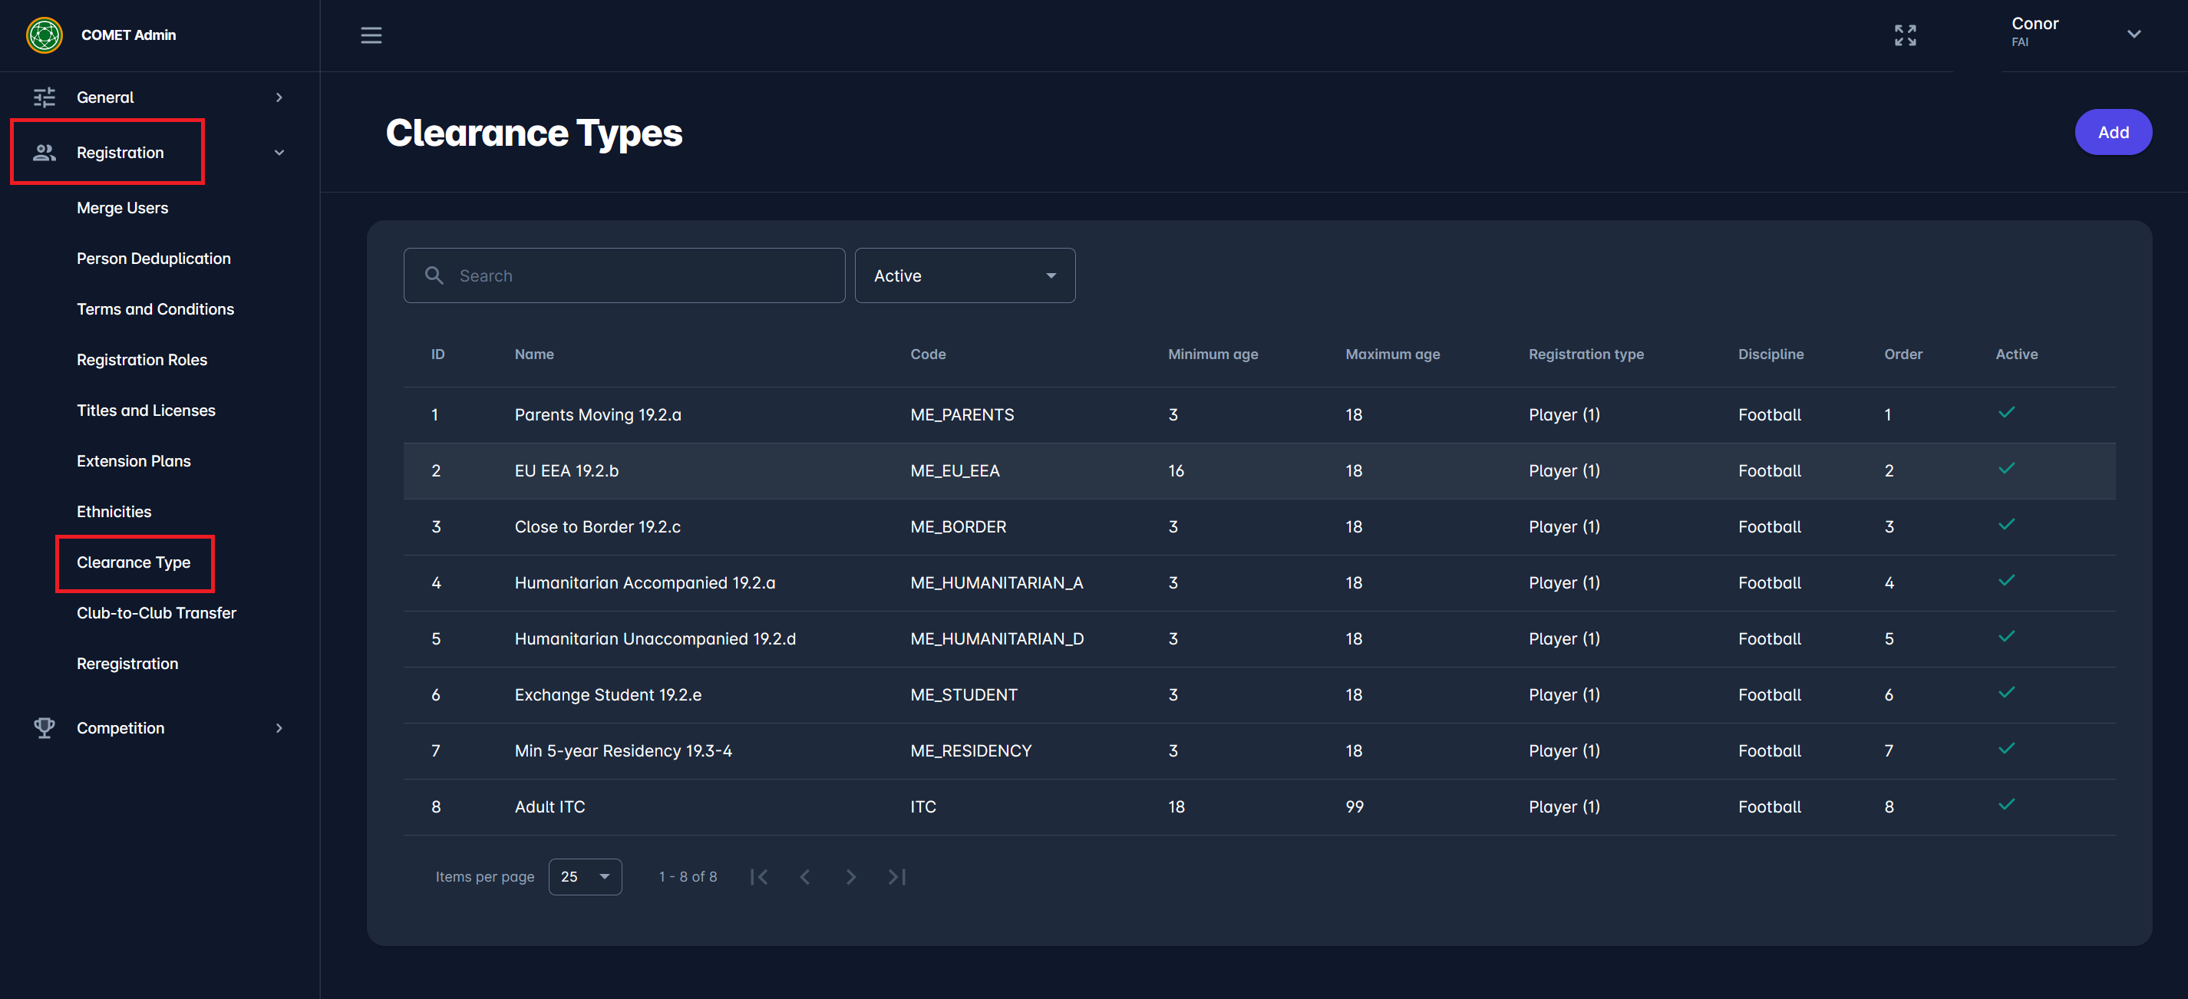Click the active checkmark for Adult ITC
The height and width of the screenshot is (999, 2188).
[x=2006, y=804]
